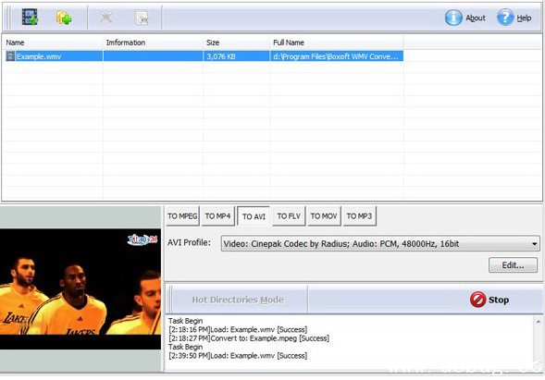The image size is (545, 380).
Task: Sort by Imformation column header
Action: [x=153, y=43]
